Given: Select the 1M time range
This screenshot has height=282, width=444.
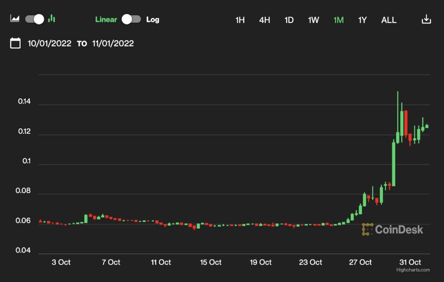Looking at the screenshot, I should [338, 20].
